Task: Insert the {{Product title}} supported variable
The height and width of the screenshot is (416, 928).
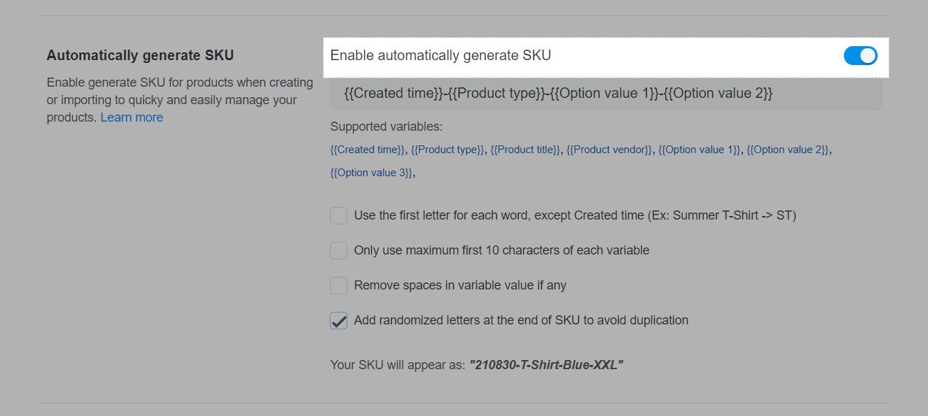Action: click(525, 150)
